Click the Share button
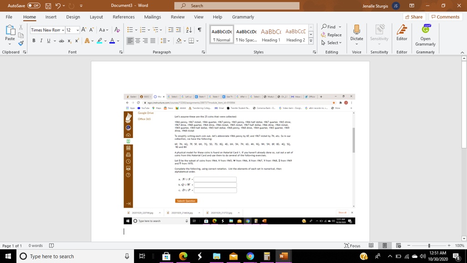Image resolution: width=467 pixels, height=263 pixels. pos(414,17)
